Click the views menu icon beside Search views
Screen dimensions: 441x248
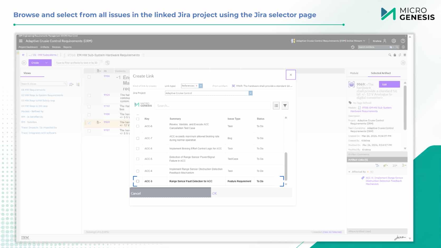(71, 84)
